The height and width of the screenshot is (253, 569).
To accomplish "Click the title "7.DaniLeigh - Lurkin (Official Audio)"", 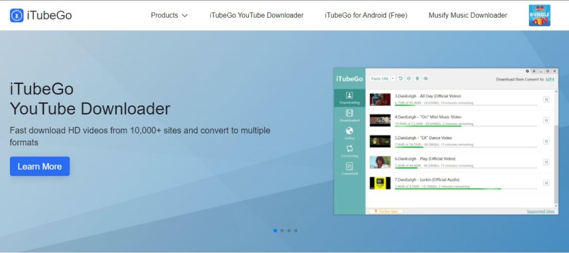I will (x=427, y=179).
